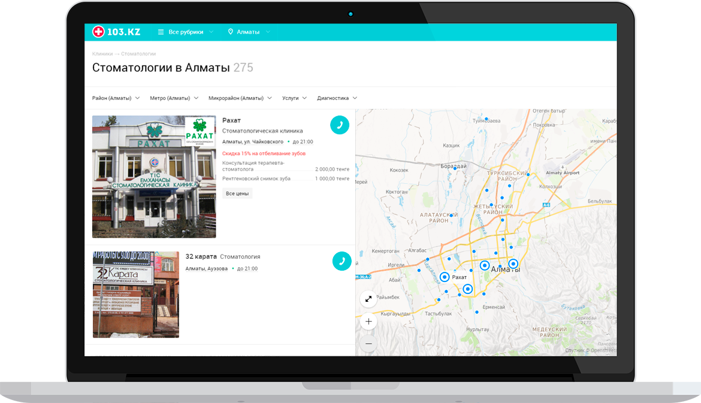Click the small blue dot near Ерменсай

[x=477, y=313]
